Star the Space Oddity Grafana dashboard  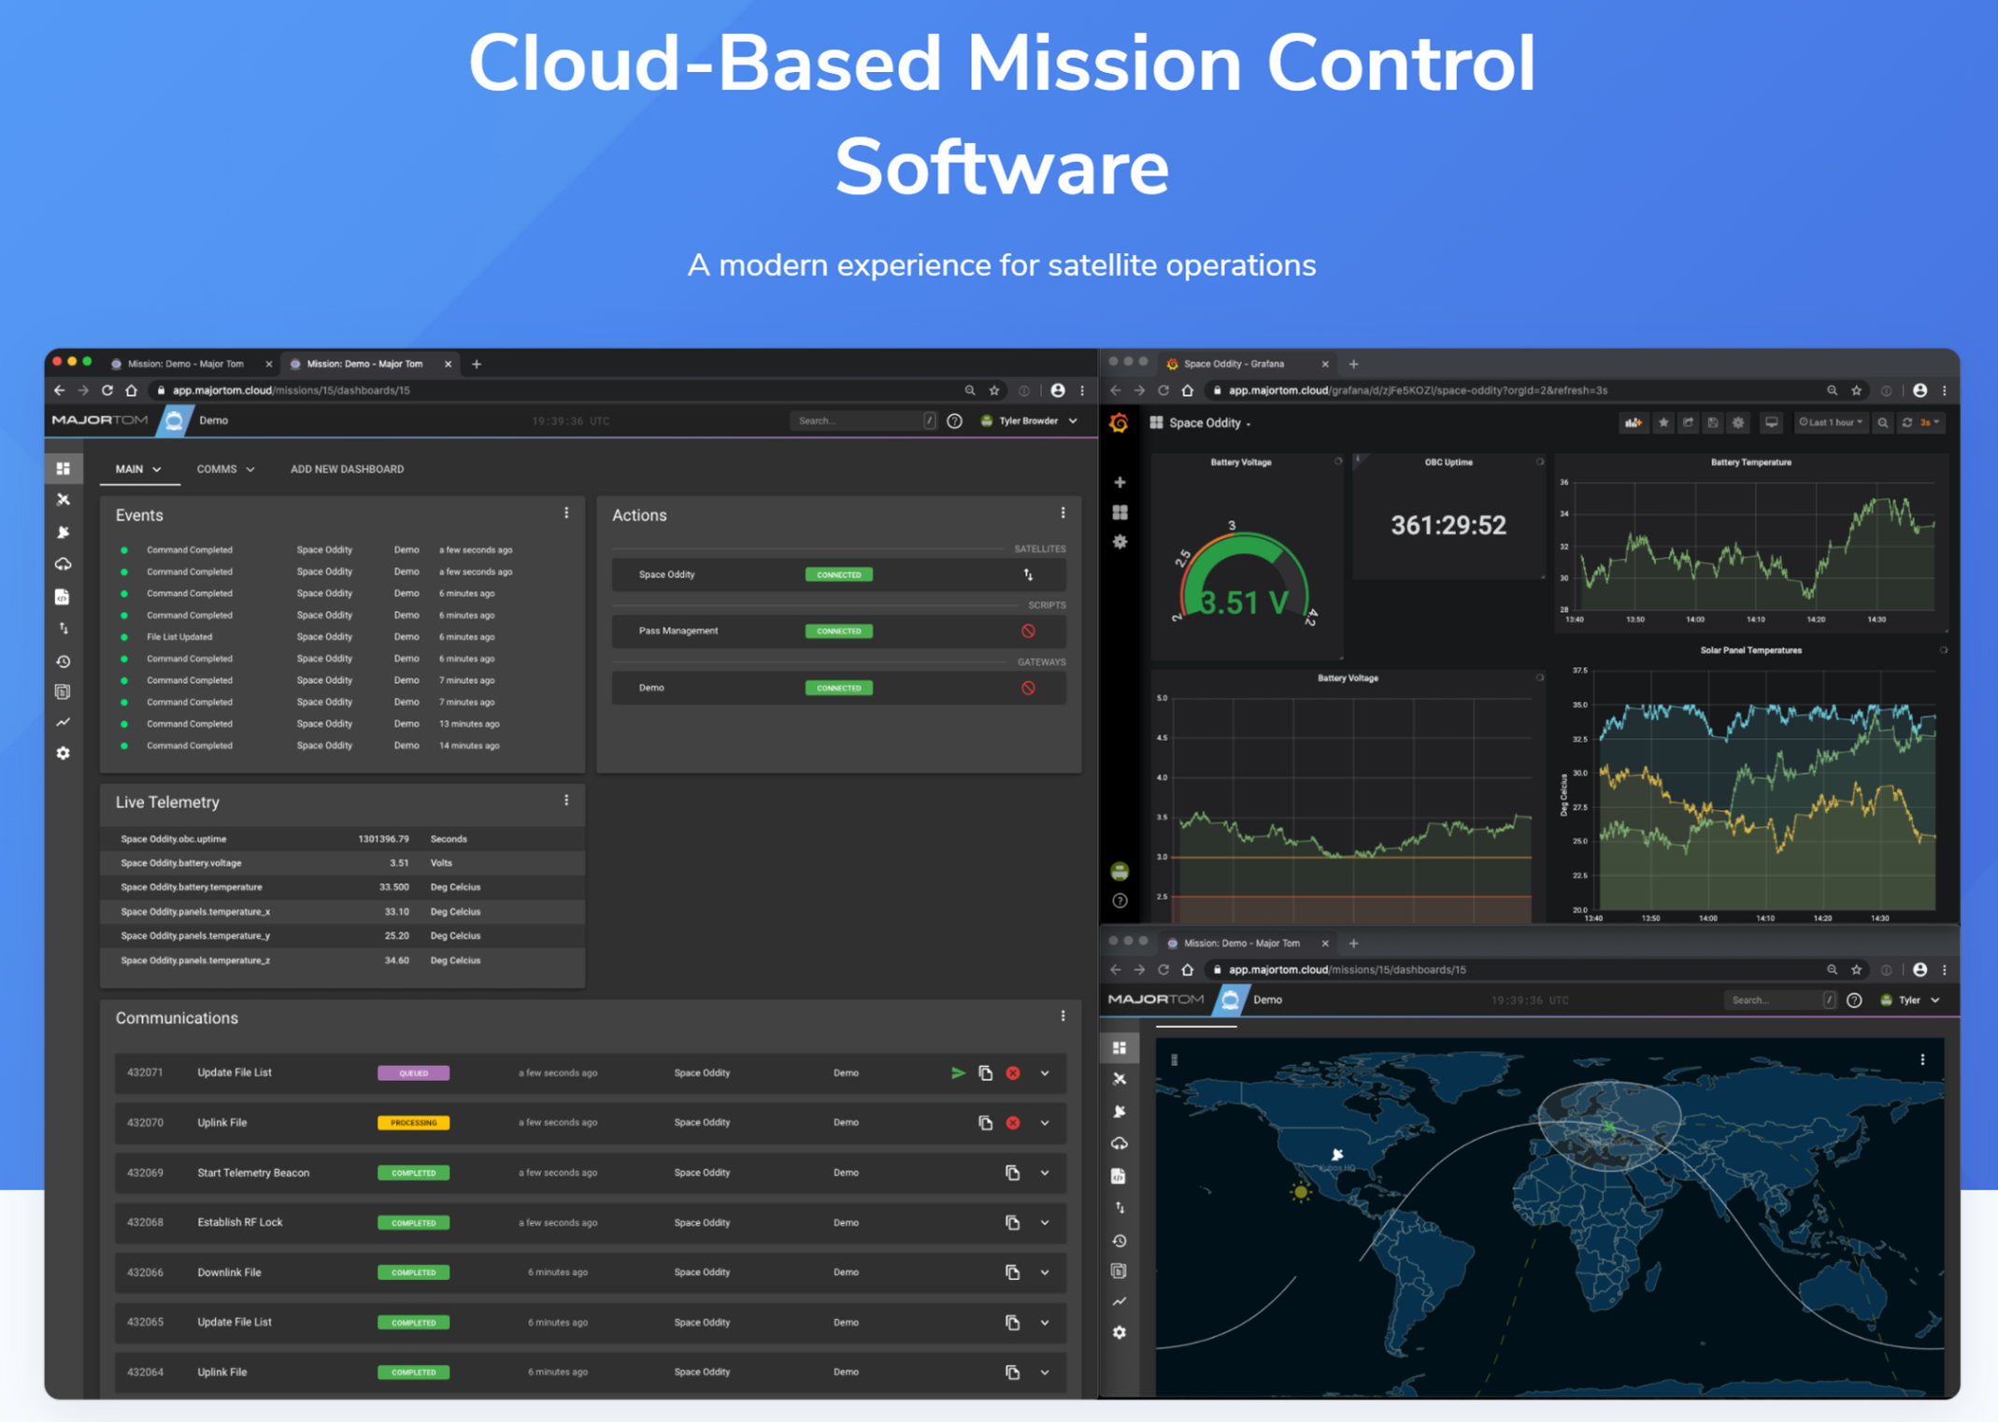[1663, 423]
